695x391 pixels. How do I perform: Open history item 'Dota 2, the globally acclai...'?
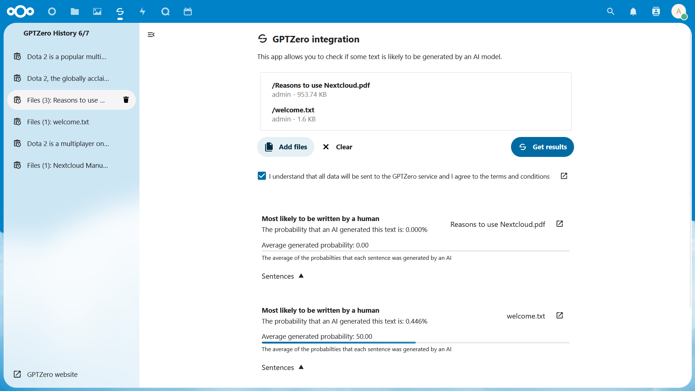pyautogui.click(x=71, y=78)
